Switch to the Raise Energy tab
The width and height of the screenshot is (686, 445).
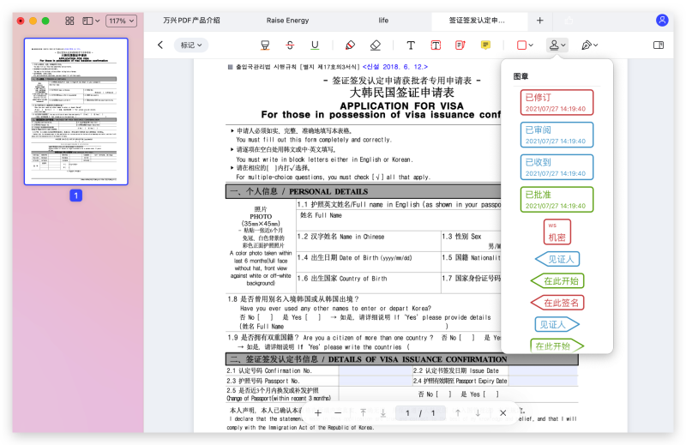[287, 21]
